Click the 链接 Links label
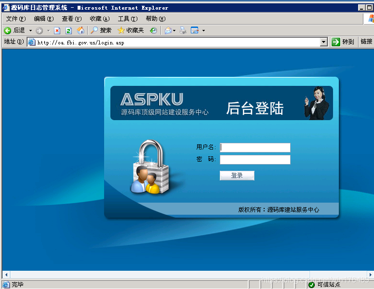The image size is (374, 289). [366, 41]
